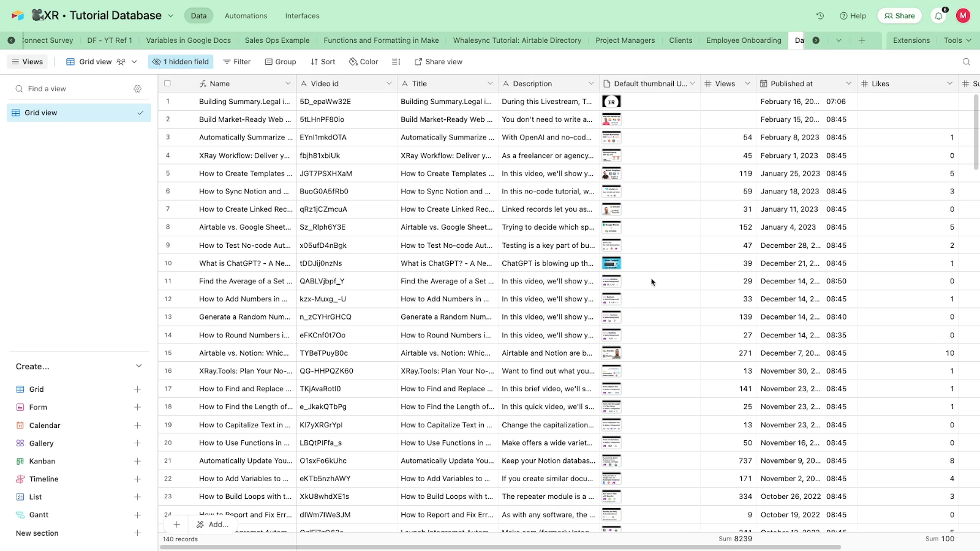This screenshot has height=551, width=980.
Task: Click the Airtable home logo
Action: pos(18,15)
